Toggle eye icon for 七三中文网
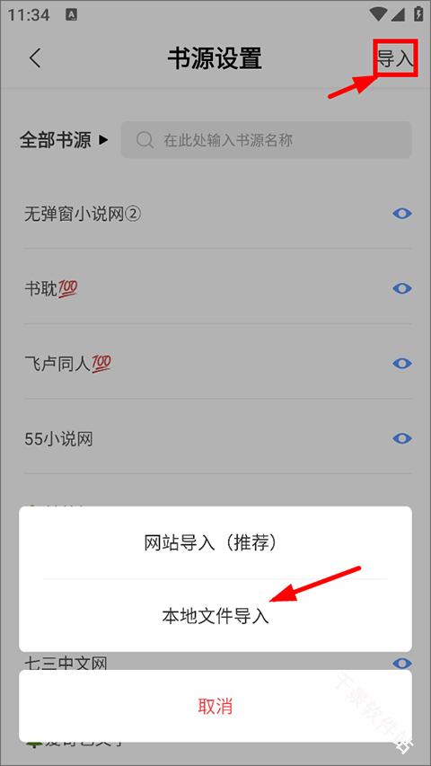Image resolution: width=431 pixels, height=766 pixels. click(x=402, y=663)
